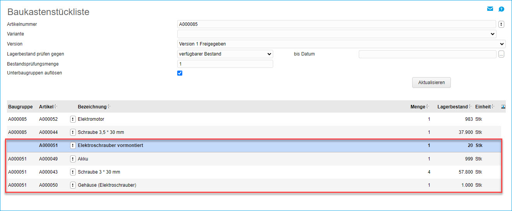Click the mail envelope icon
Viewport: 512px width, 211px height.
[490, 9]
